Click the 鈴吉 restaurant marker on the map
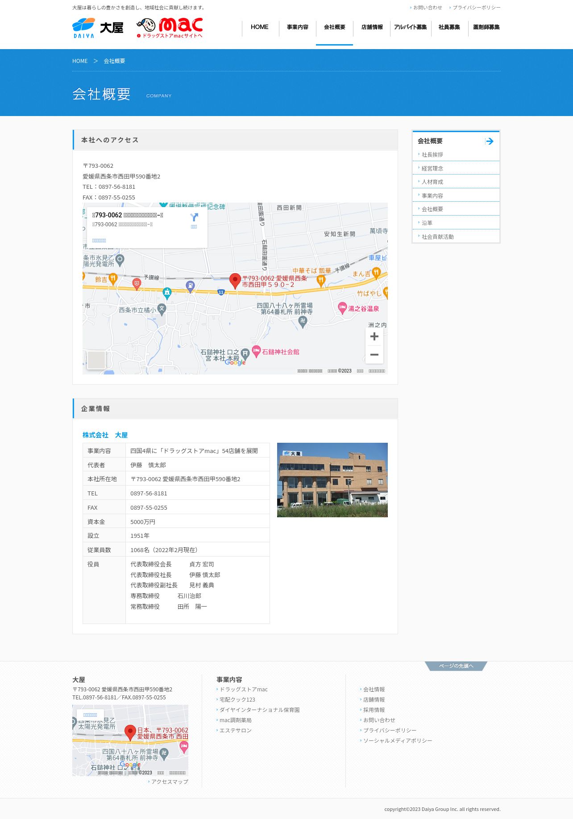 (113, 279)
